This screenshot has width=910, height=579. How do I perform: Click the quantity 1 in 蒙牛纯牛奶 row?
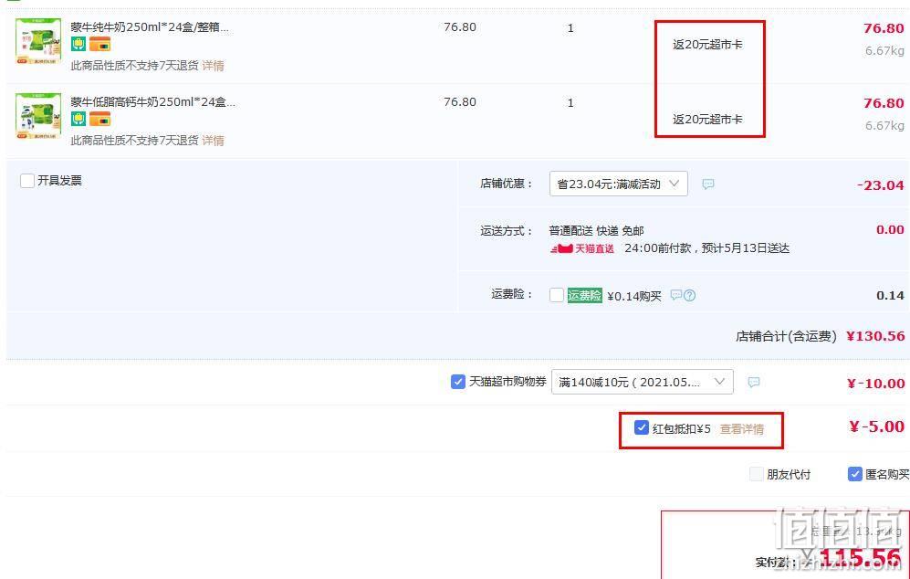click(570, 28)
